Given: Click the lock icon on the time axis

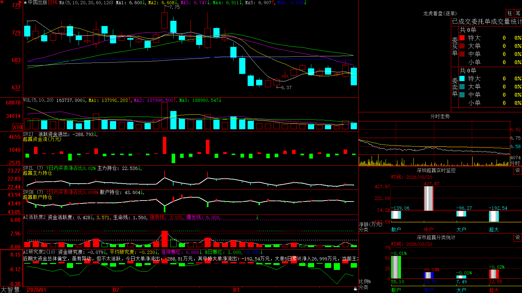Looking at the screenshot, I should point(355,289).
